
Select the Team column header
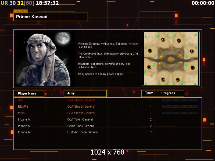(149, 93)
